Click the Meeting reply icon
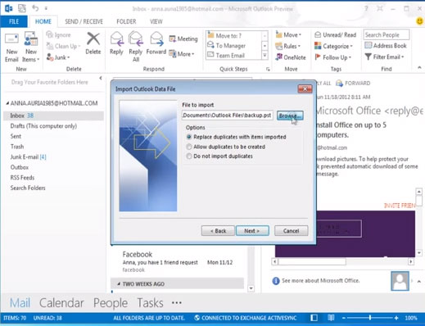Image resolution: width=425 pixels, height=326 pixels. pyautogui.click(x=172, y=38)
